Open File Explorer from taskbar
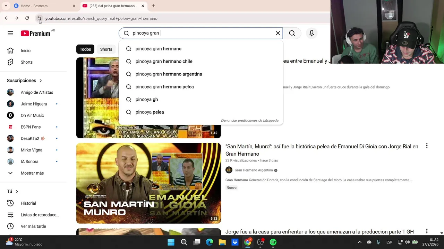 tap(222, 242)
